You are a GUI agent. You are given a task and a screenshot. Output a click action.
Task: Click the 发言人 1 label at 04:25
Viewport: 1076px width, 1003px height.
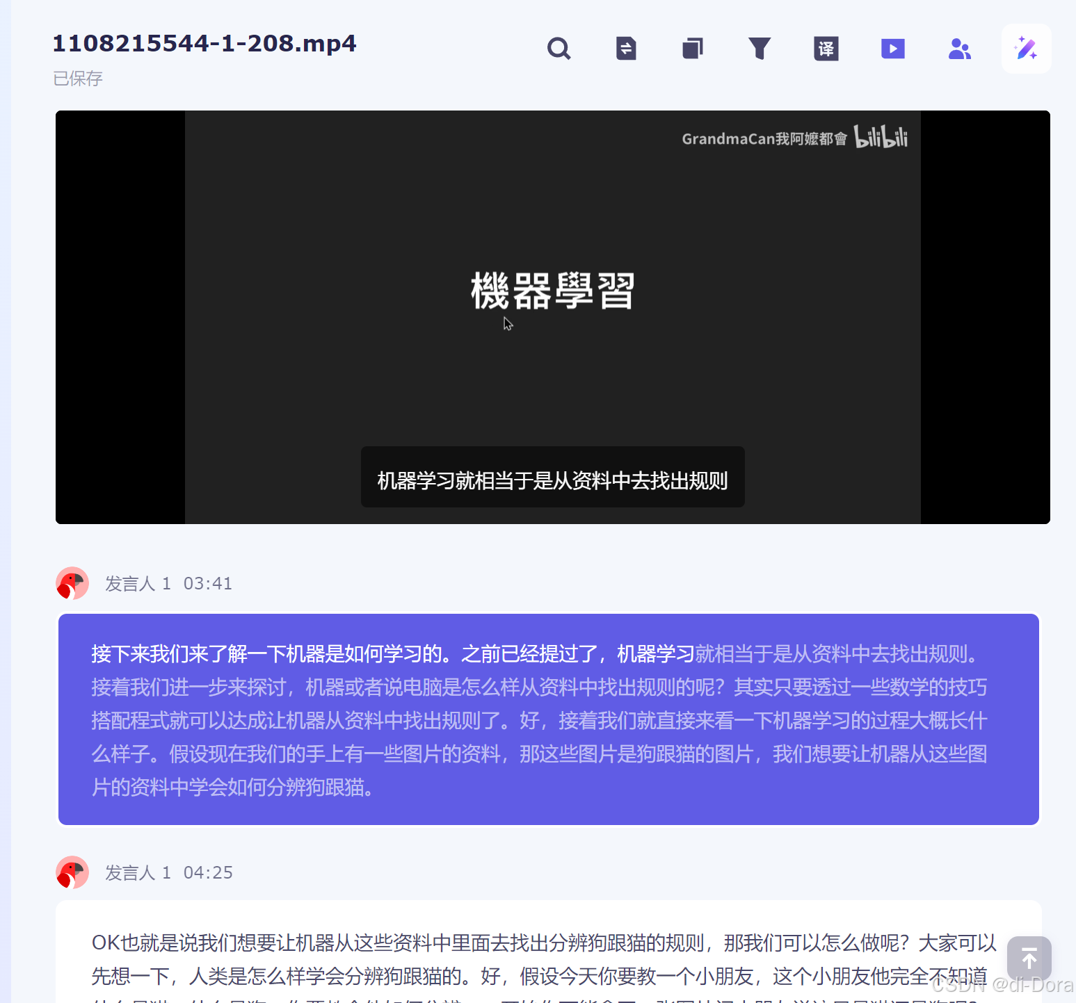(x=138, y=872)
